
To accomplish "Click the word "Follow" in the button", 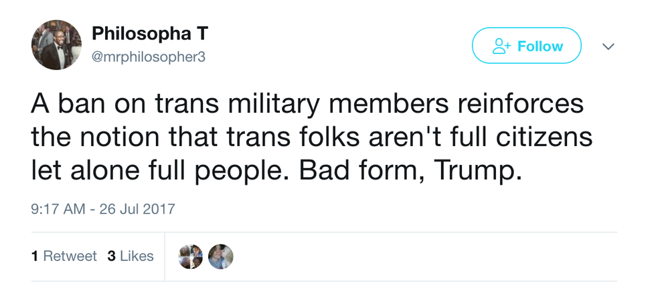I will [x=540, y=46].
